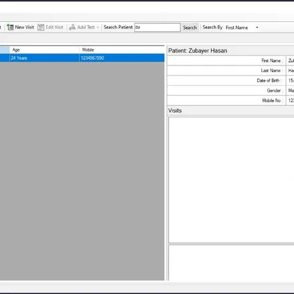The width and height of the screenshot is (294, 294).
Task: Open the Add Test dropdown arrow
Action: pos(98,27)
